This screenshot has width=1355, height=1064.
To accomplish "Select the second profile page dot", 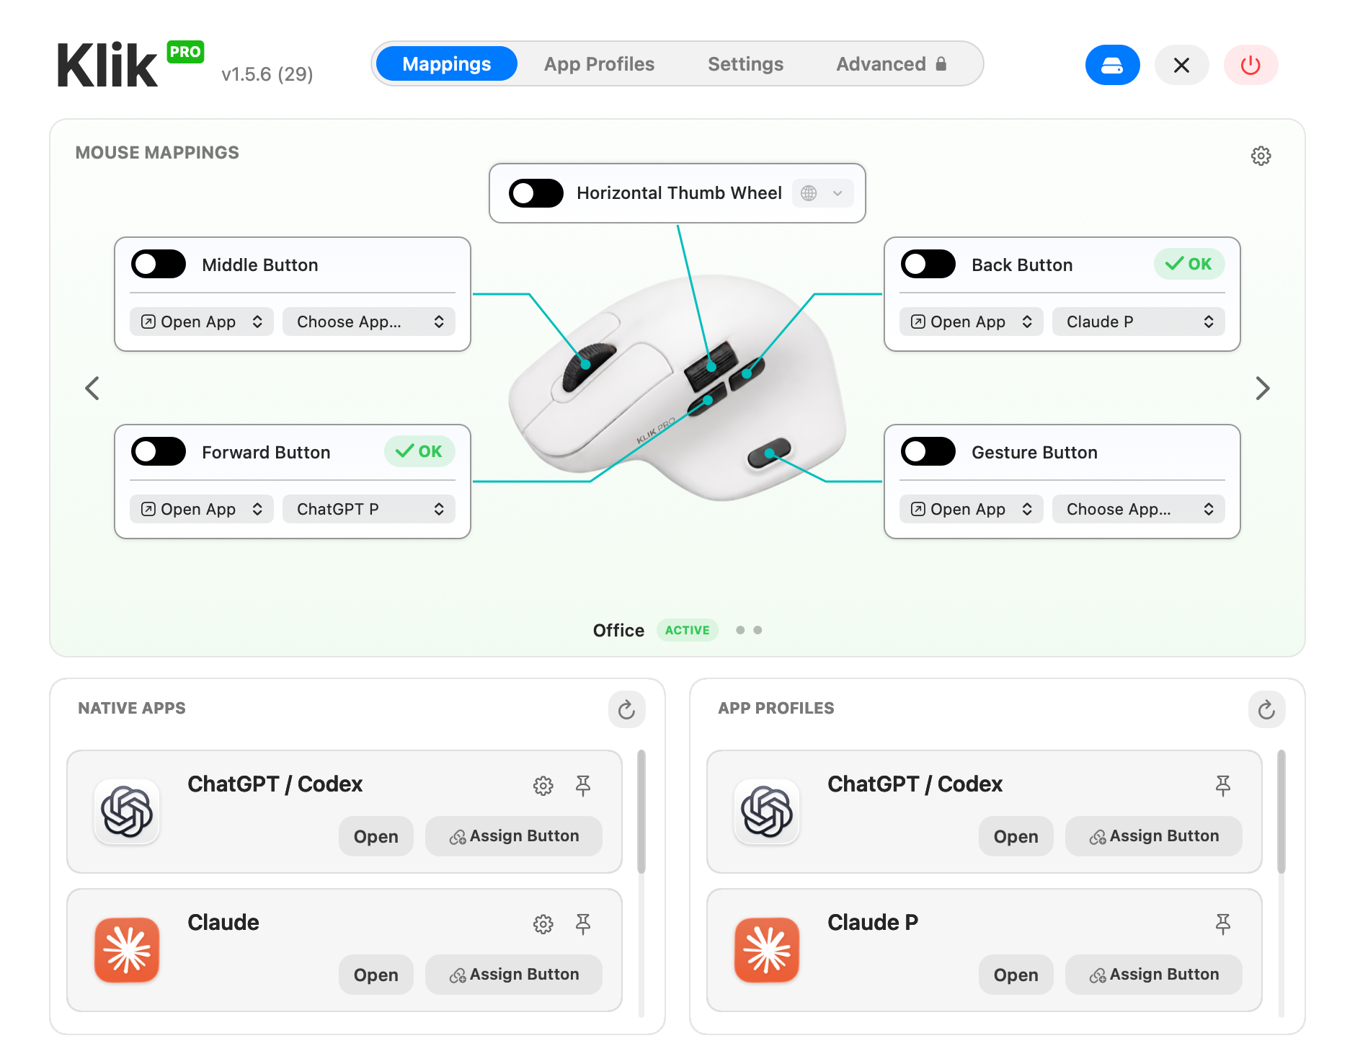I will click(758, 630).
